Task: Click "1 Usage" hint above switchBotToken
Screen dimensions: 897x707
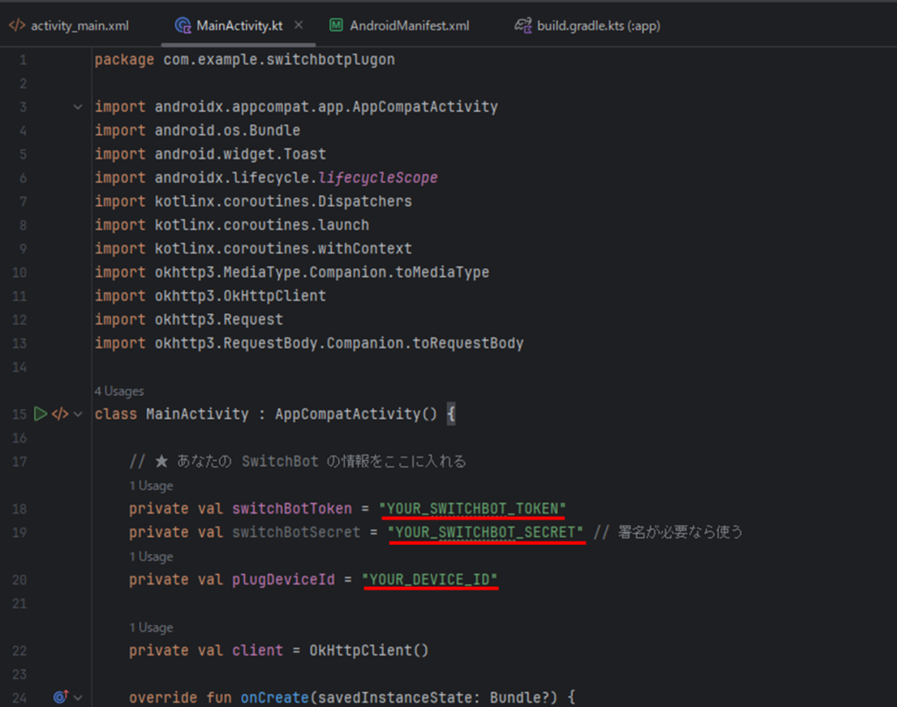Action: click(151, 485)
